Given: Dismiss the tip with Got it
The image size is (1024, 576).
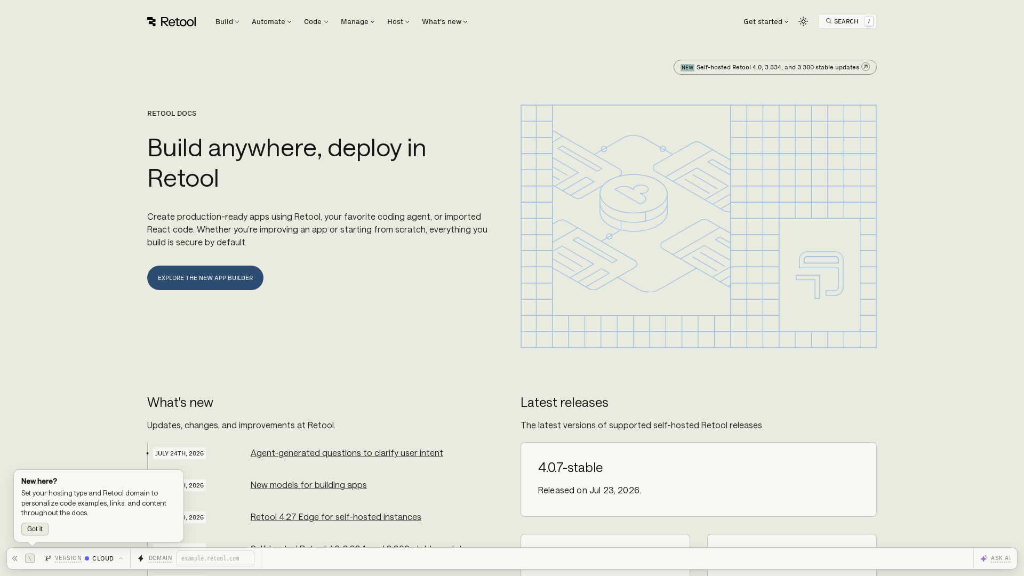Looking at the screenshot, I should pyautogui.click(x=35, y=529).
